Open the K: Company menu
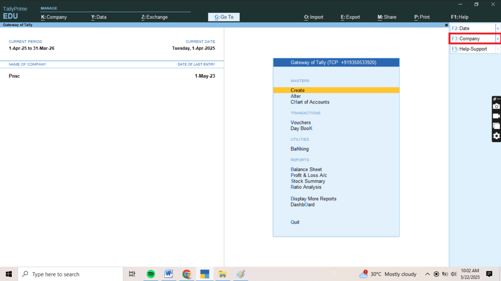 (x=54, y=17)
